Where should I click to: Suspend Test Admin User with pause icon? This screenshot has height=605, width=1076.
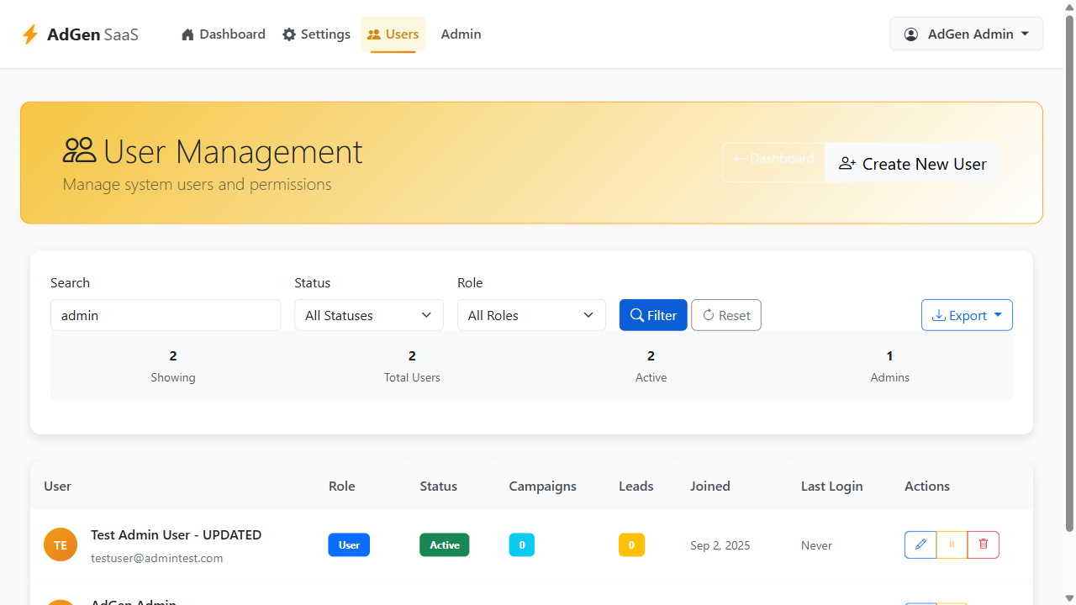(x=952, y=545)
